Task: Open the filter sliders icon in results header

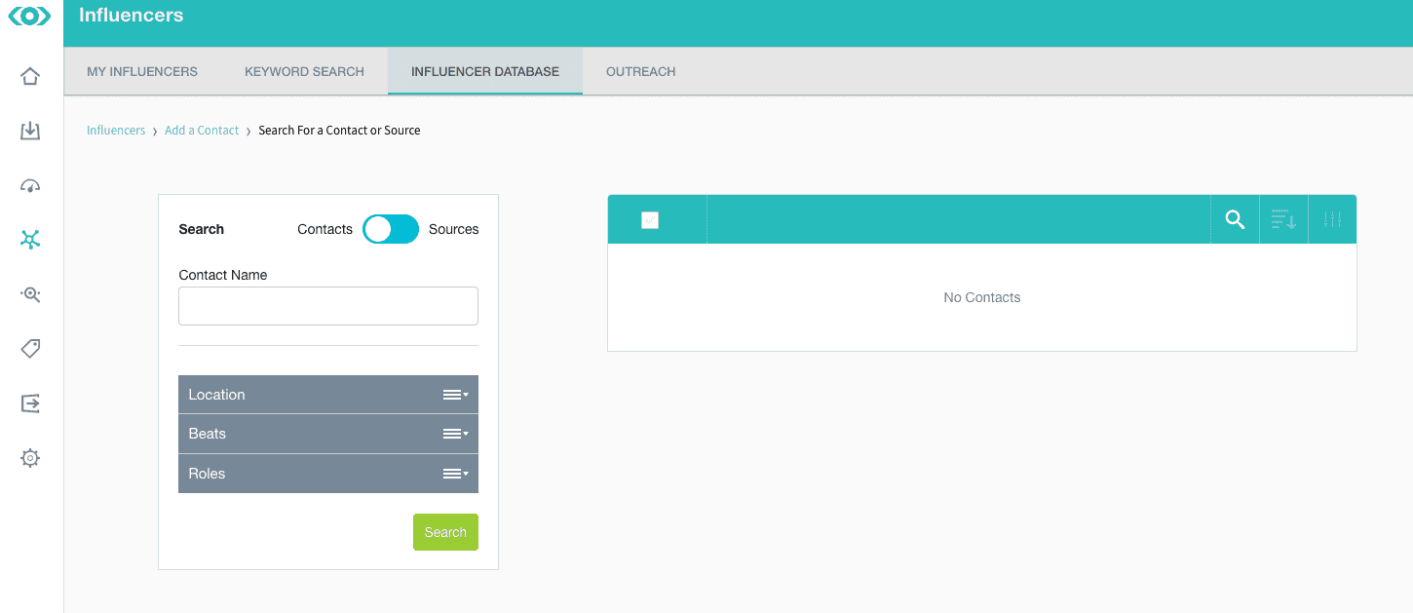Action: point(1332,220)
